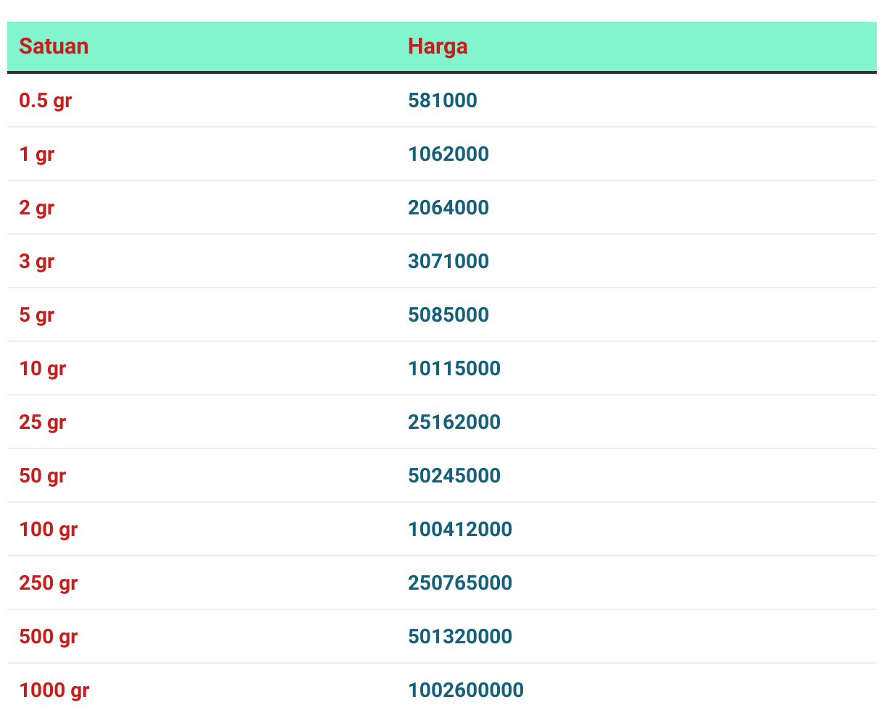Select the price 100412000
This screenshot has height=723, width=884.
(460, 529)
